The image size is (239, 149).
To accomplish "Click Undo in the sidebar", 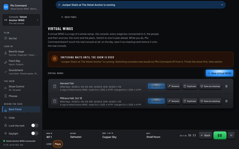I will (21, 118).
